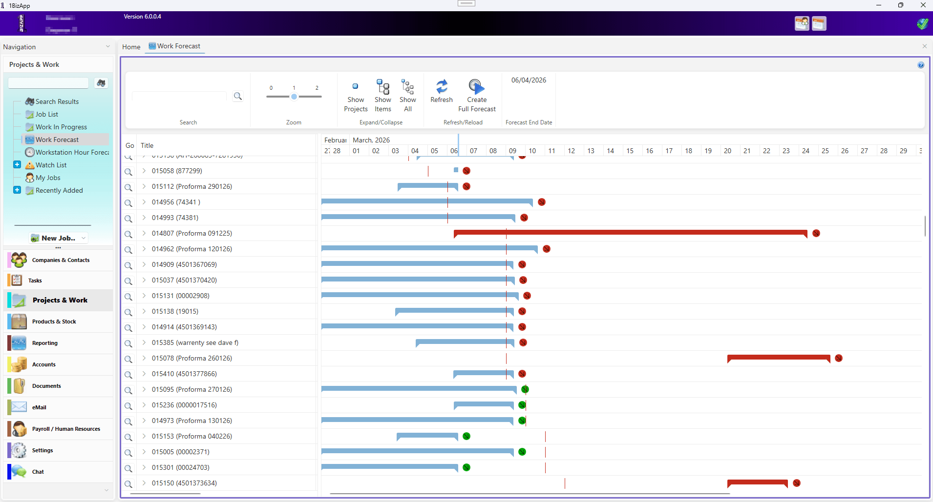Image resolution: width=933 pixels, height=502 pixels.
Task: Click the Forecast End Date 06/04/2026 field
Action: 529,80
